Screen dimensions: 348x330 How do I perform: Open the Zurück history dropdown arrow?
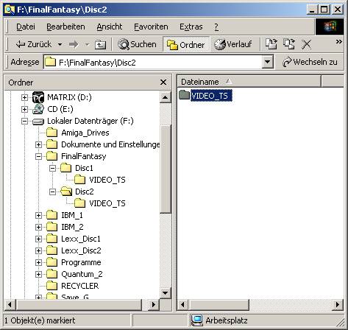tap(60, 44)
